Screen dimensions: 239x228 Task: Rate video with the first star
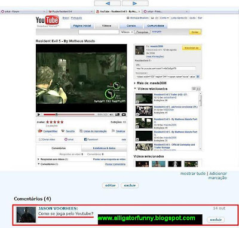pyautogui.click(x=48, y=122)
